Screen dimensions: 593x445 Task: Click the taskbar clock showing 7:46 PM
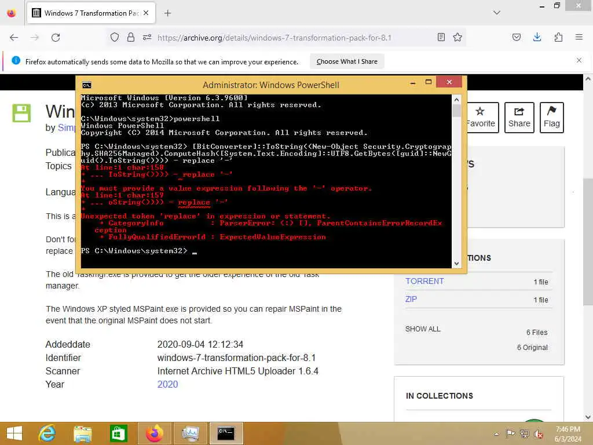(568, 433)
